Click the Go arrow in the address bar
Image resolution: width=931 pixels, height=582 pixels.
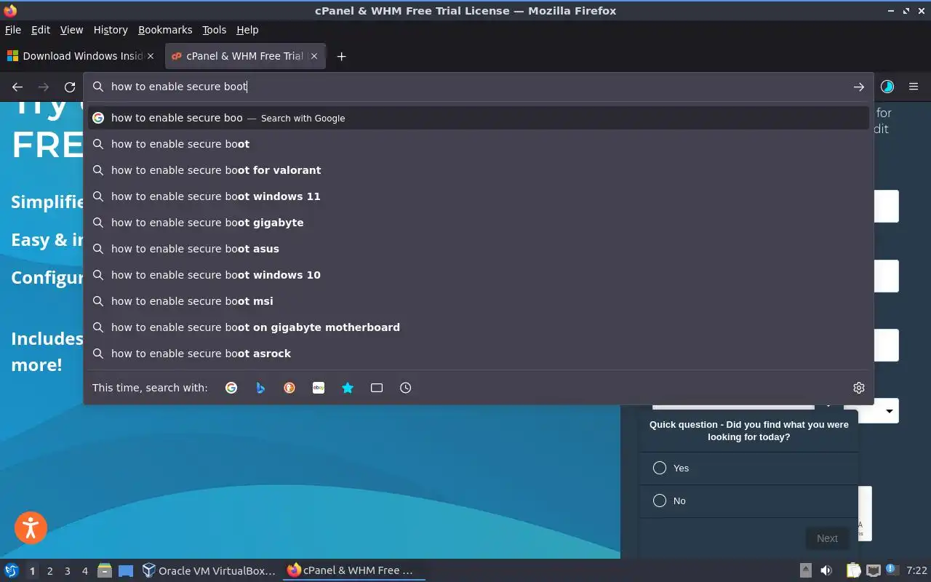[859, 87]
